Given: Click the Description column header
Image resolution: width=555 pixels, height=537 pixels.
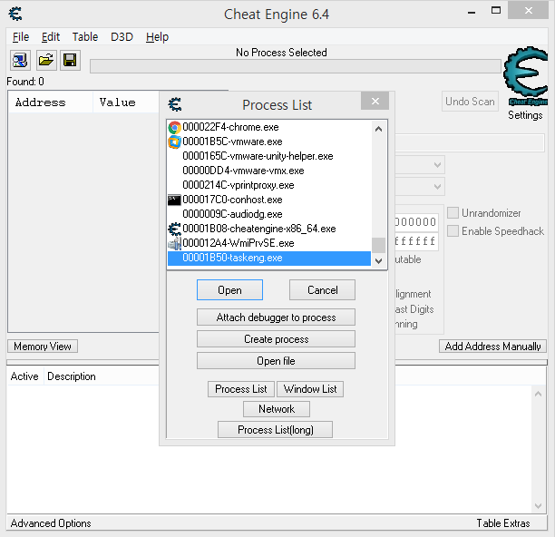Looking at the screenshot, I should click(x=102, y=376).
